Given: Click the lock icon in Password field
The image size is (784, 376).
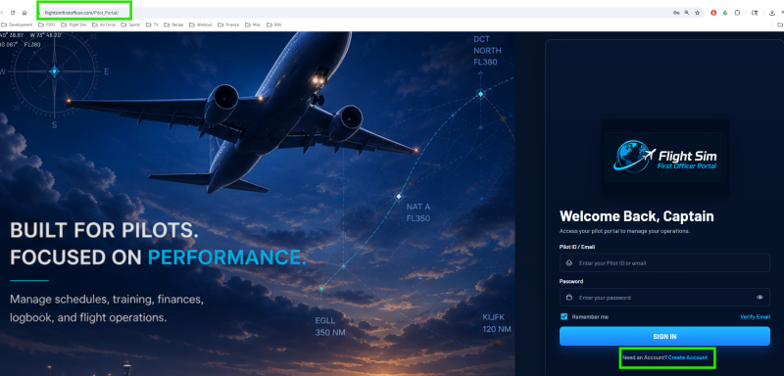Looking at the screenshot, I should [569, 297].
